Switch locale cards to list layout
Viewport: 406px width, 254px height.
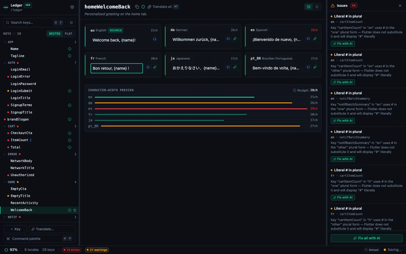pos(317,7)
